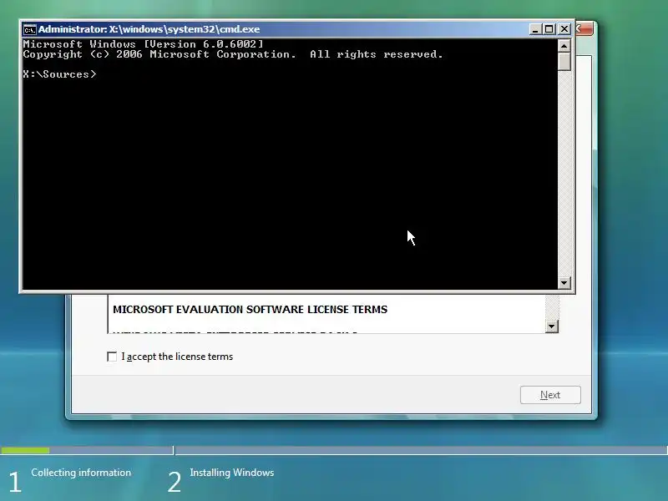
Task: Click 'MICROSOFT EVALUATION SOFTWARE LICENSE TERMS' heading
Action: tap(250, 310)
